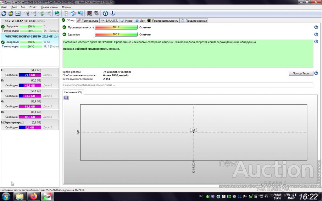Image resolution: width=322 pixels, height=201 pixels.
Task: Click the status bar text Состояние последнего обновления
Action: (42, 190)
